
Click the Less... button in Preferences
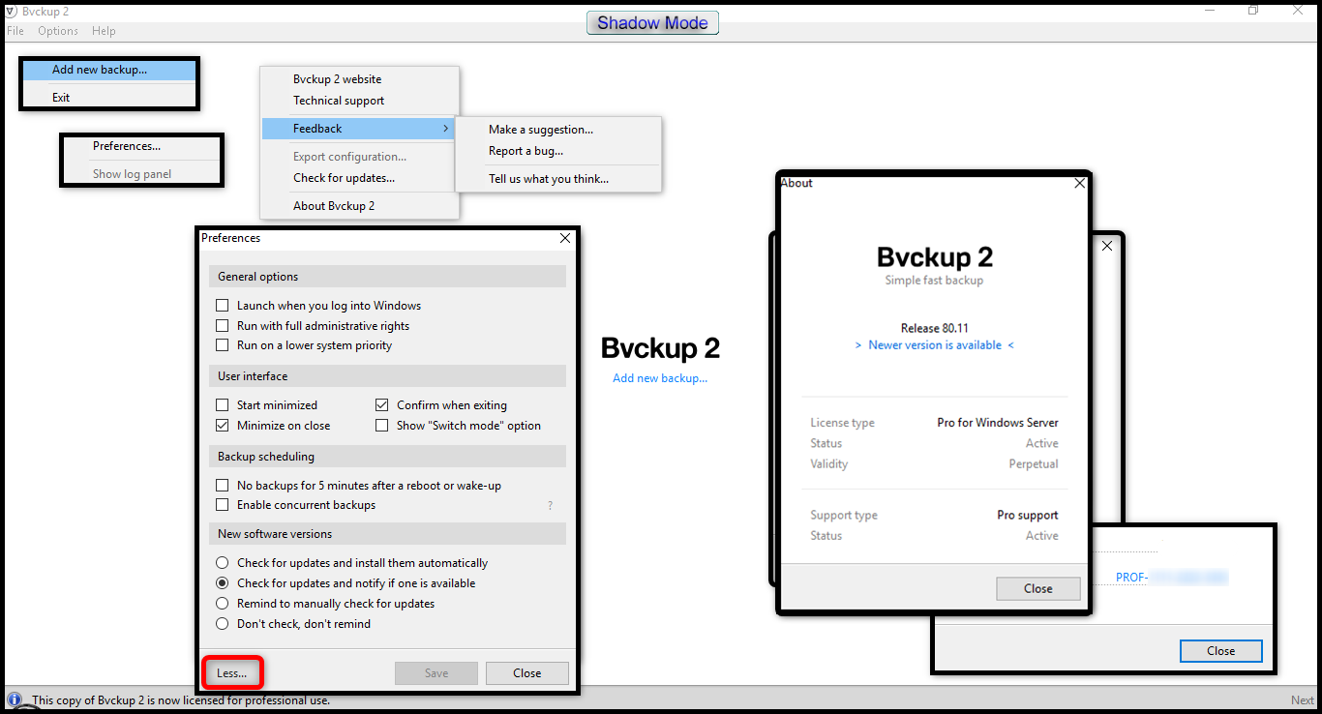tap(232, 673)
